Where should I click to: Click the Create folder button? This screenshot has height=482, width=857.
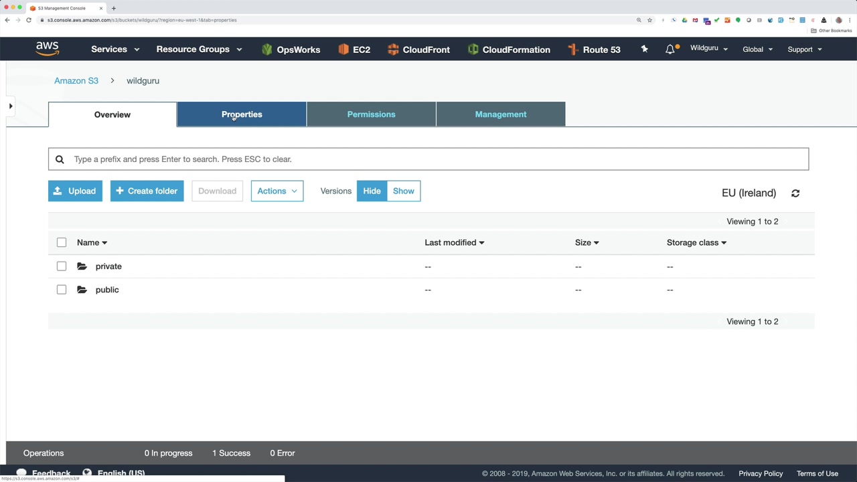point(147,191)
